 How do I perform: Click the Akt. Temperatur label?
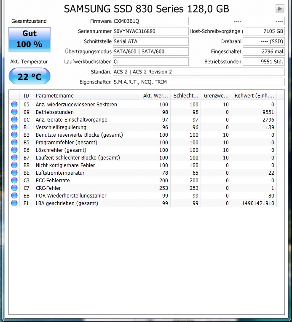(29, 62)
